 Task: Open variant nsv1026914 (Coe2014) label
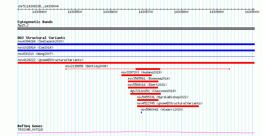point(35,47)
